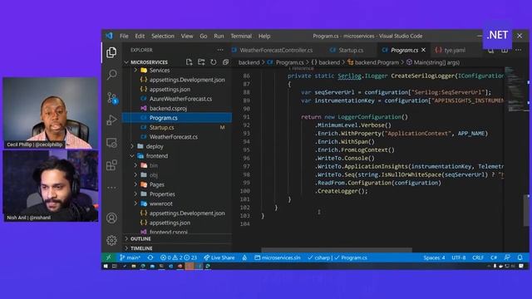Click the notifications bell icon

(x=520, y=257)
